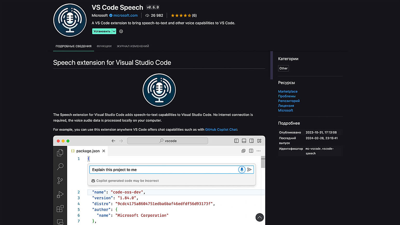This screenshot has width=400, height=225.
Task: Switch to the ЖУРНАЛ ИЗМЕНЕНИЙ tab
Action: pos(133,46)
